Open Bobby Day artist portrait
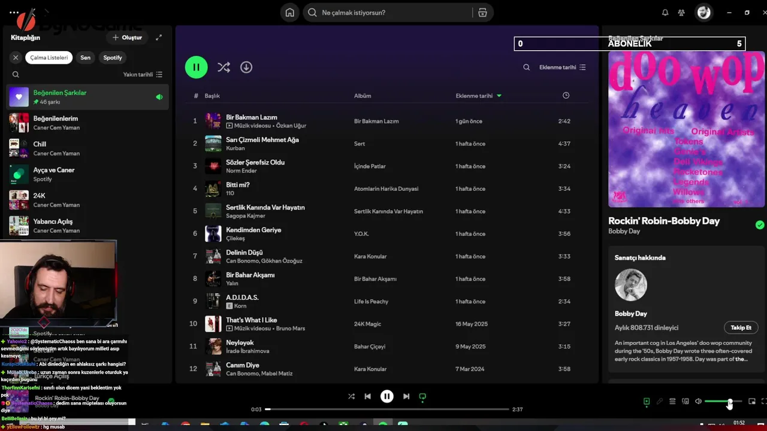767x431 pixels. [x=630, y=285]
